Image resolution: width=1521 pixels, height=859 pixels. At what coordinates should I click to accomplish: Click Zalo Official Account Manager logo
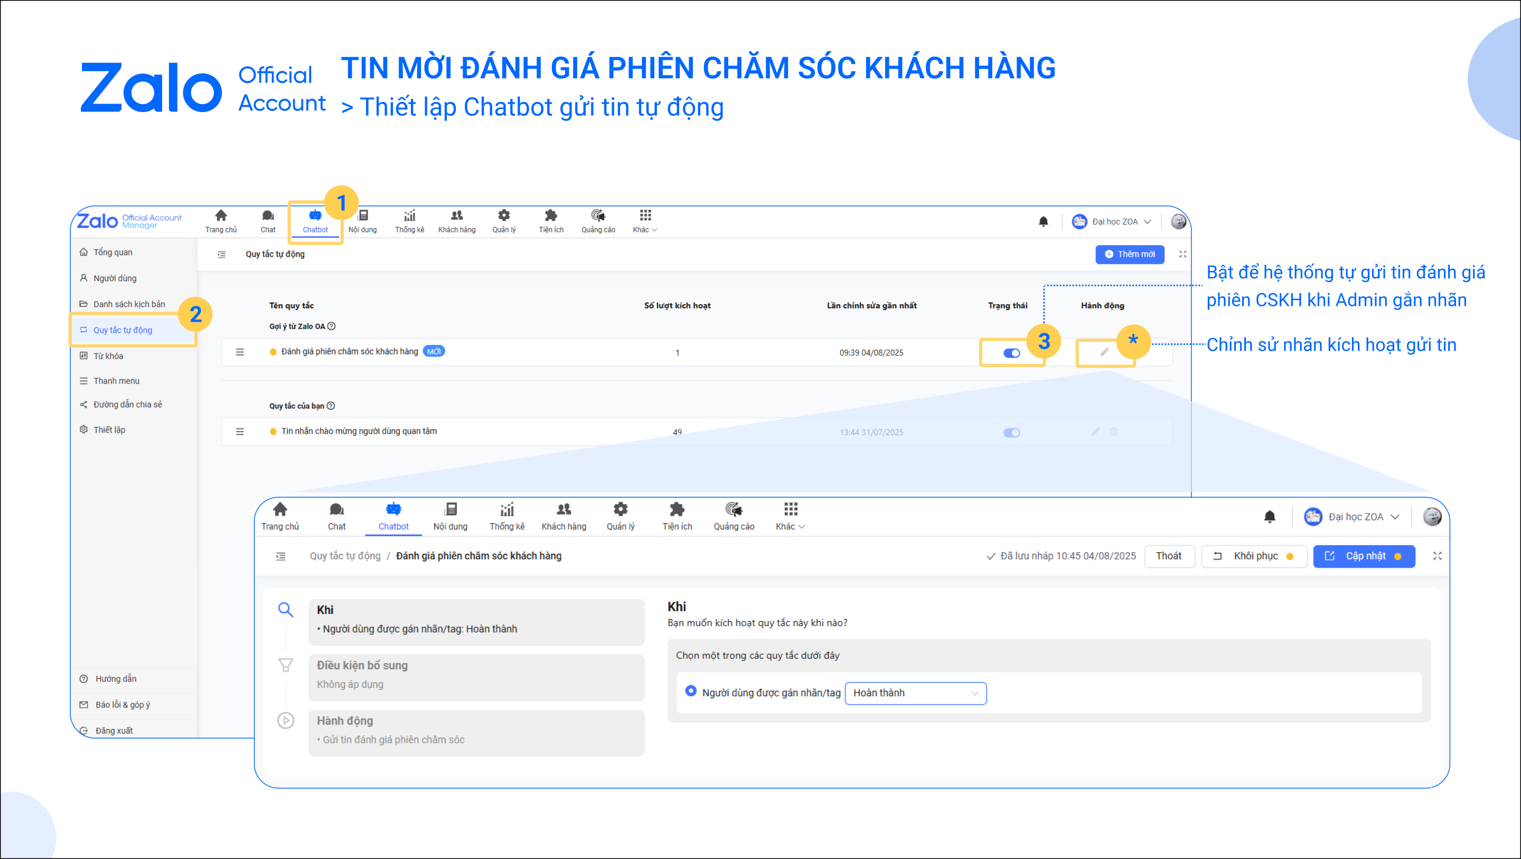pos(129,221)
